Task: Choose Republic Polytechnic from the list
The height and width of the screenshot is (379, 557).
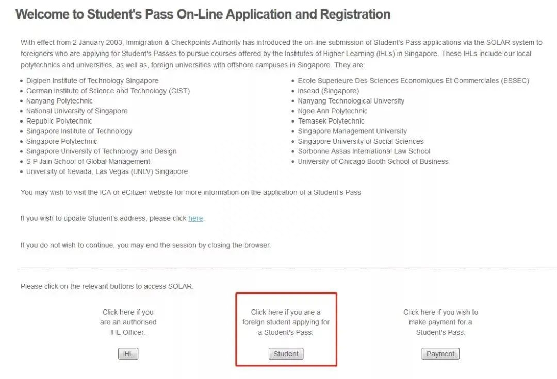Action: click(x=59, y=121)
